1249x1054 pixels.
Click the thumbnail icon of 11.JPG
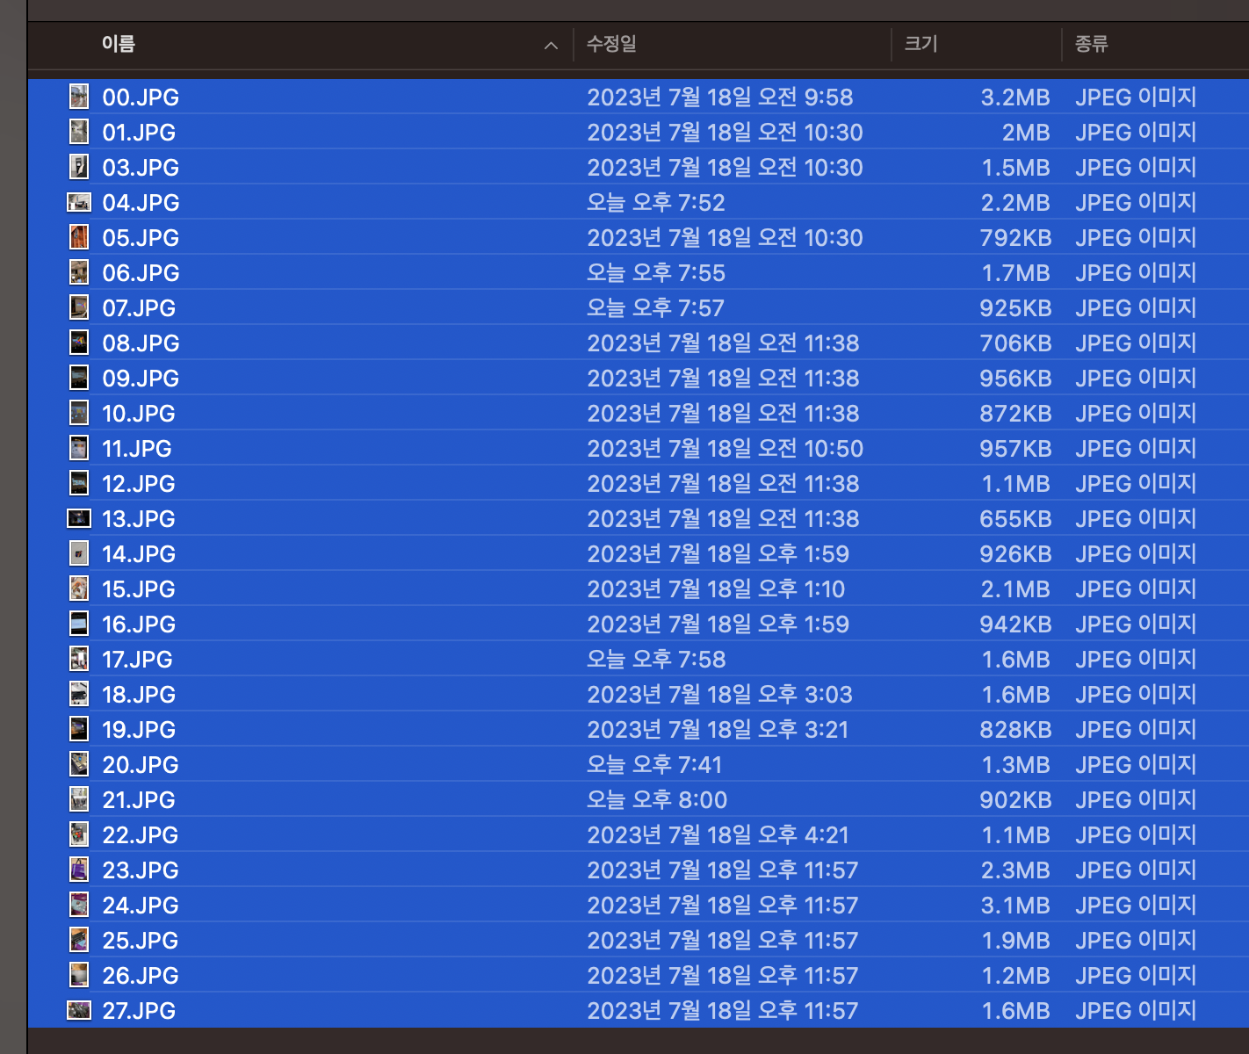click(x=79, y=448)
